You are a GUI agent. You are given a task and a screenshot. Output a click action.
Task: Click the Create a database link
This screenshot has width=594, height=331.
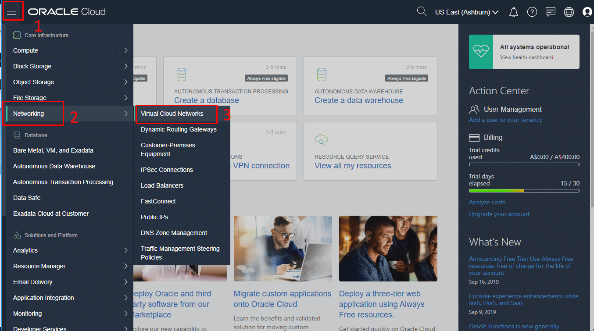(207, 100)
